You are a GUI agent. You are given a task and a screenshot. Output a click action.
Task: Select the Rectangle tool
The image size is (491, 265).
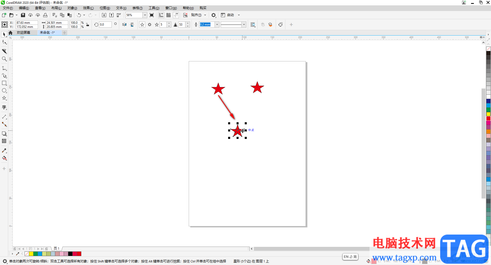(4, 83)
